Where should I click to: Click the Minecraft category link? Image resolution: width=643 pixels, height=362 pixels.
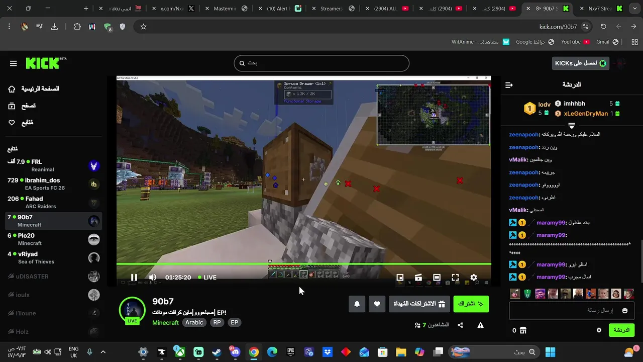pyautogui.click(x=165, y=323)
